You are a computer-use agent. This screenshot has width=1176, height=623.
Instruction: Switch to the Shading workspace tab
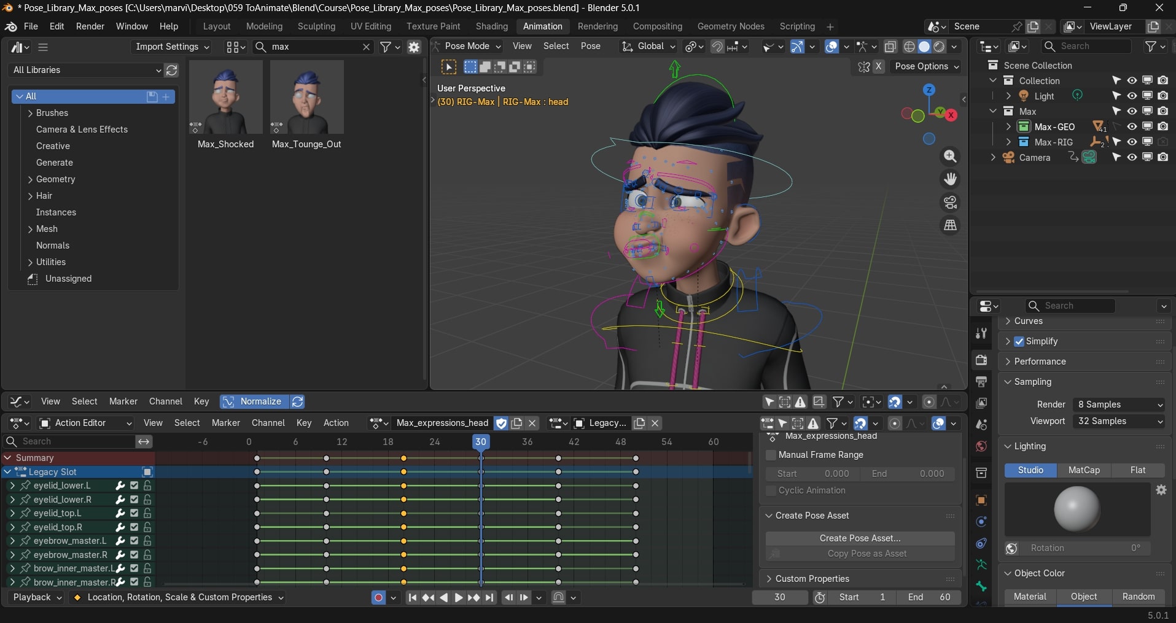[x=491, y=26]
